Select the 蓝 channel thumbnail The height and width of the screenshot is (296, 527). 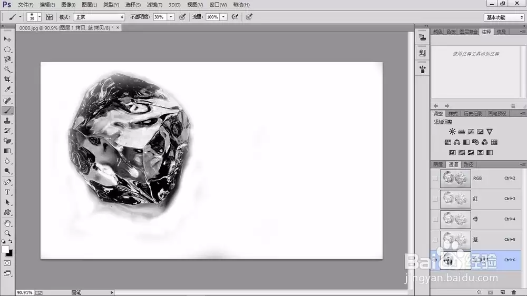pyautogui.click(x=455, y=240)
